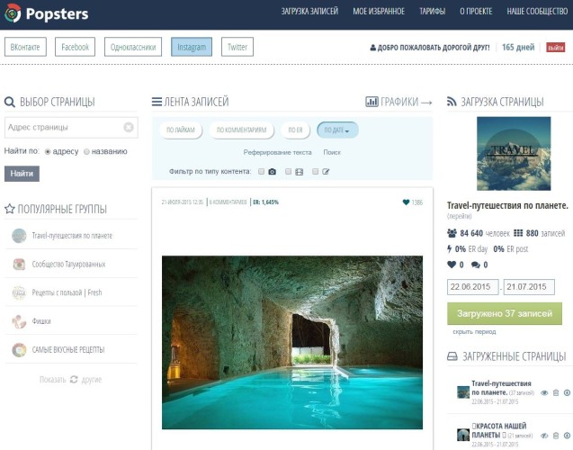Open НАШЕ СООБЩЕСТВО in the top menu

click(537, 12)
